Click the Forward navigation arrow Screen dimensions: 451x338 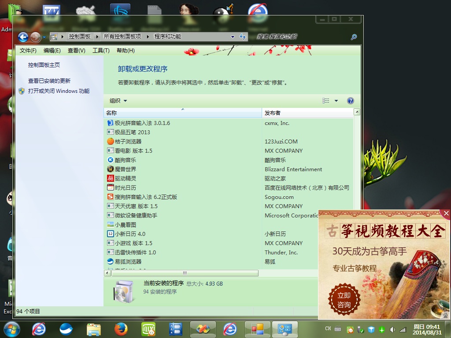35,37
